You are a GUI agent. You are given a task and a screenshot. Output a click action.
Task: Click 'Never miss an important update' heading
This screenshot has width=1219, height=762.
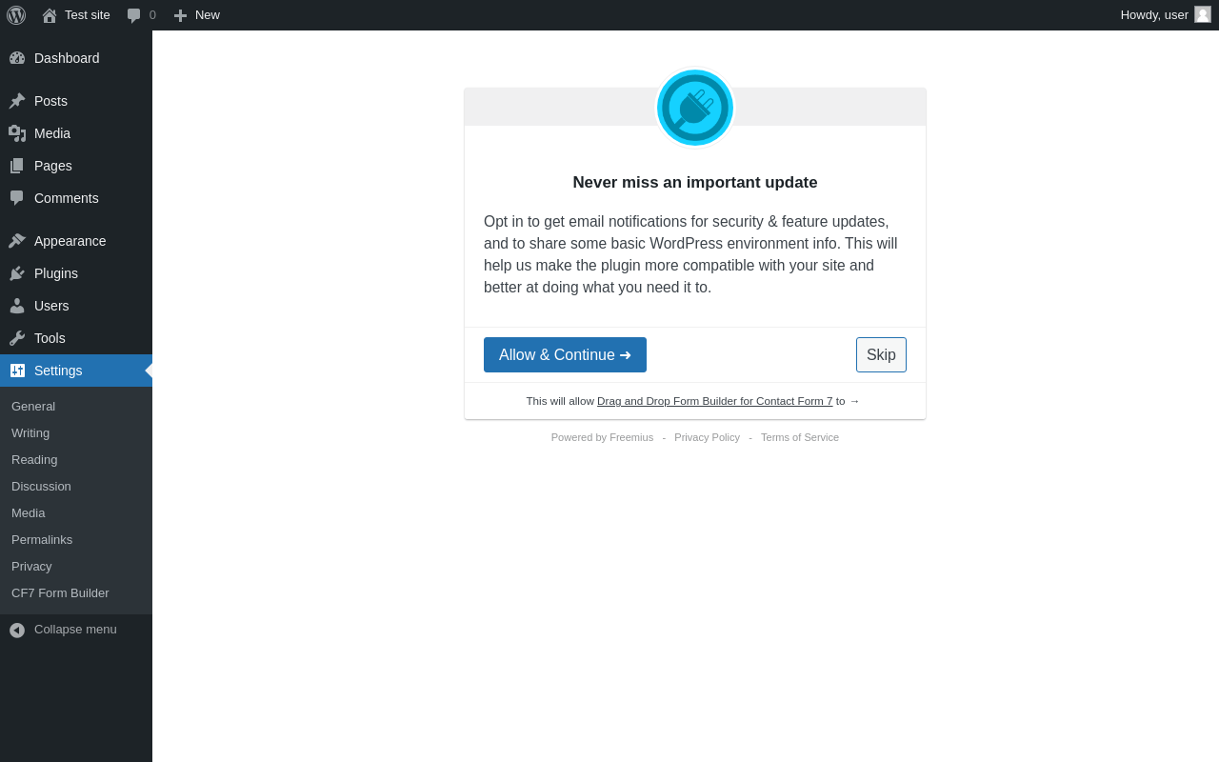pyautogui.click(x=695, y=183)
